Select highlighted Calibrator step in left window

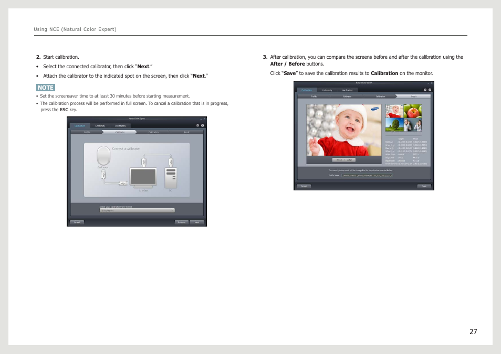pyautogui.click(x=120, y=132)
